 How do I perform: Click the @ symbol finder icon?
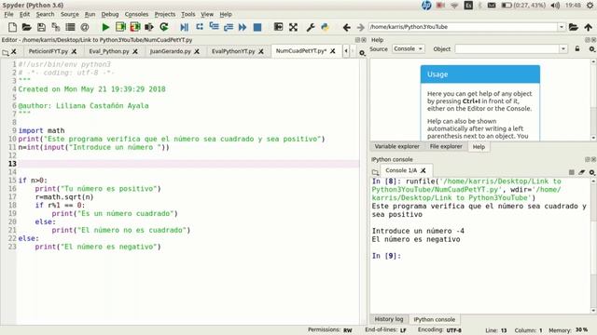[85, 27]
